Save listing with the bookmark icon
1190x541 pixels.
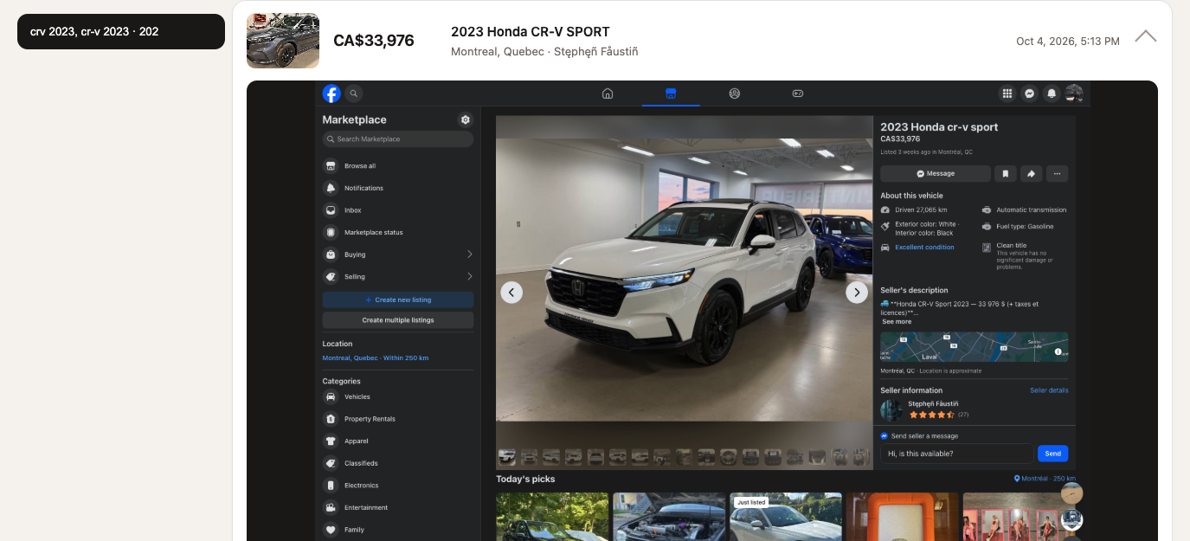coord(1006,174)
